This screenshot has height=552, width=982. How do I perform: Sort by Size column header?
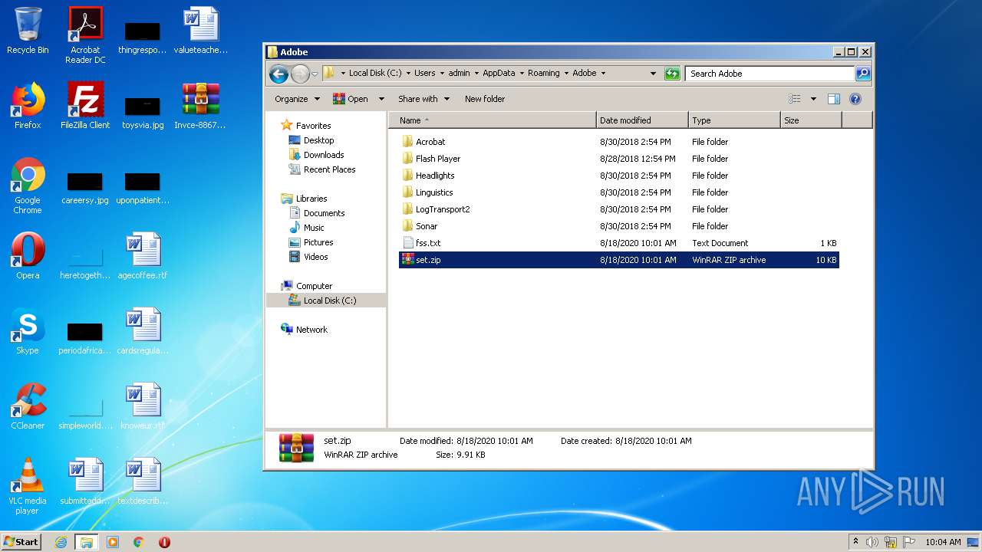pos(811,120)
